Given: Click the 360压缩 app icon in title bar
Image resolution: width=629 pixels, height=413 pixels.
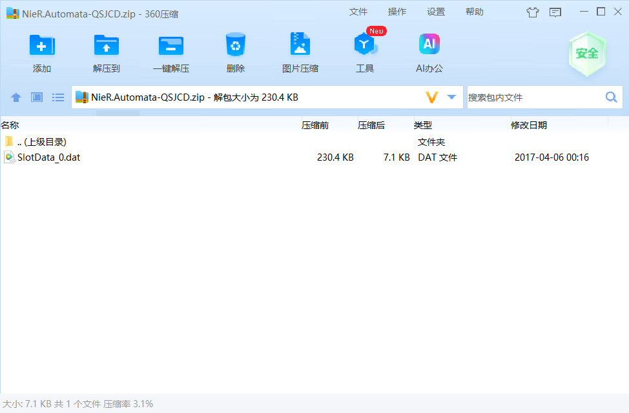Looking at the screenshot, I should pos(13,14).
